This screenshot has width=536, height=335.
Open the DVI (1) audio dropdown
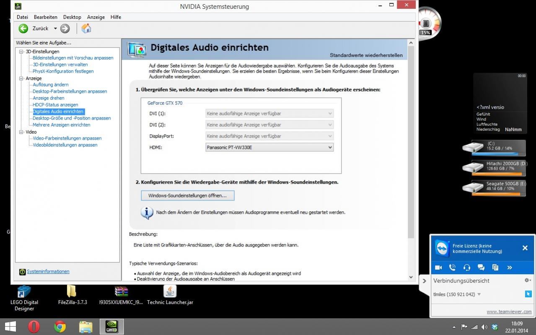click(x=269, y=113)
